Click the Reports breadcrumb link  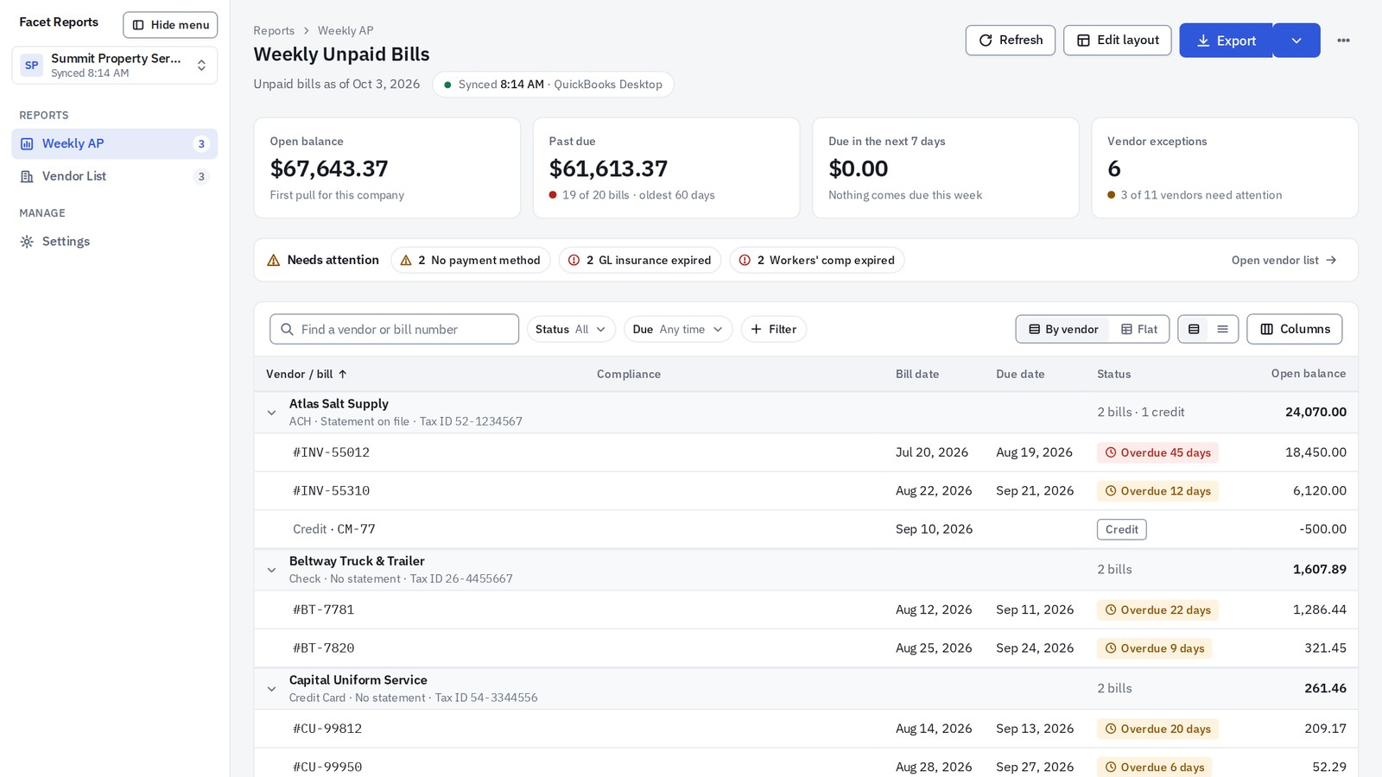274,30
